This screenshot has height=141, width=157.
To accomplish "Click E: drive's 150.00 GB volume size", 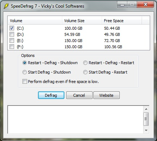I will pyautogui.click(x=73, y=41).
